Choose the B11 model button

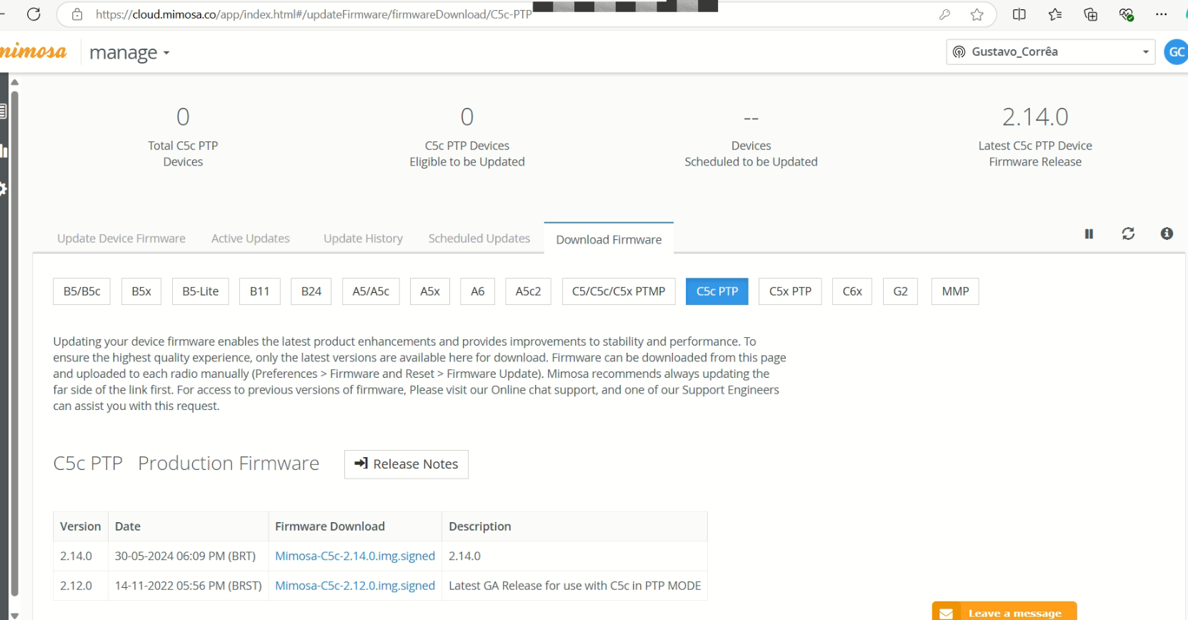pos(260,291)
